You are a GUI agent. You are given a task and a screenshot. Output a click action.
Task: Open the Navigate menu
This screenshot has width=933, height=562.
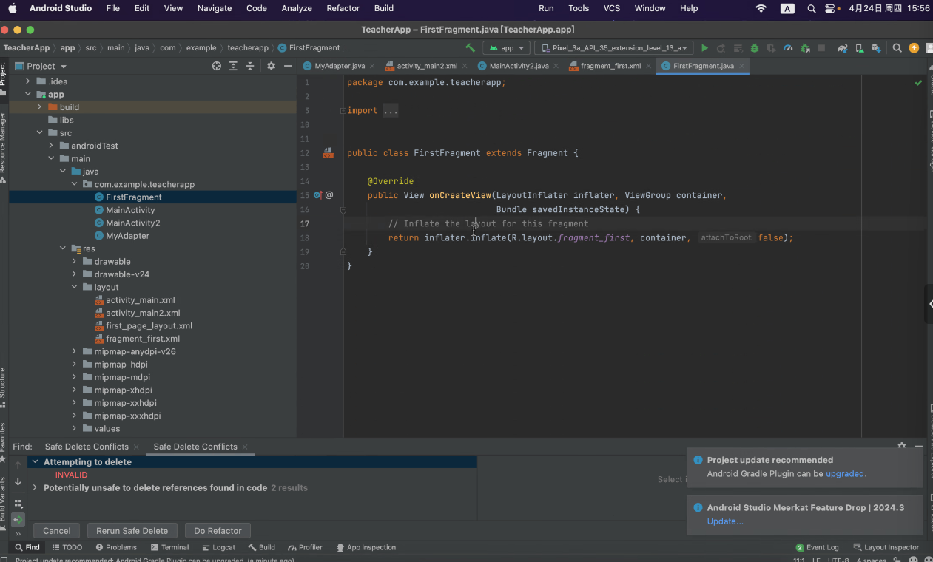[215, 8]
